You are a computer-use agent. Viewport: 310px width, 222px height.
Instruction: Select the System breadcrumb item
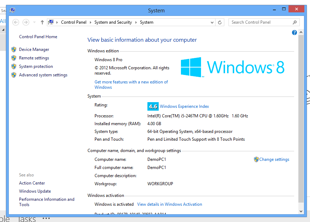146,22
